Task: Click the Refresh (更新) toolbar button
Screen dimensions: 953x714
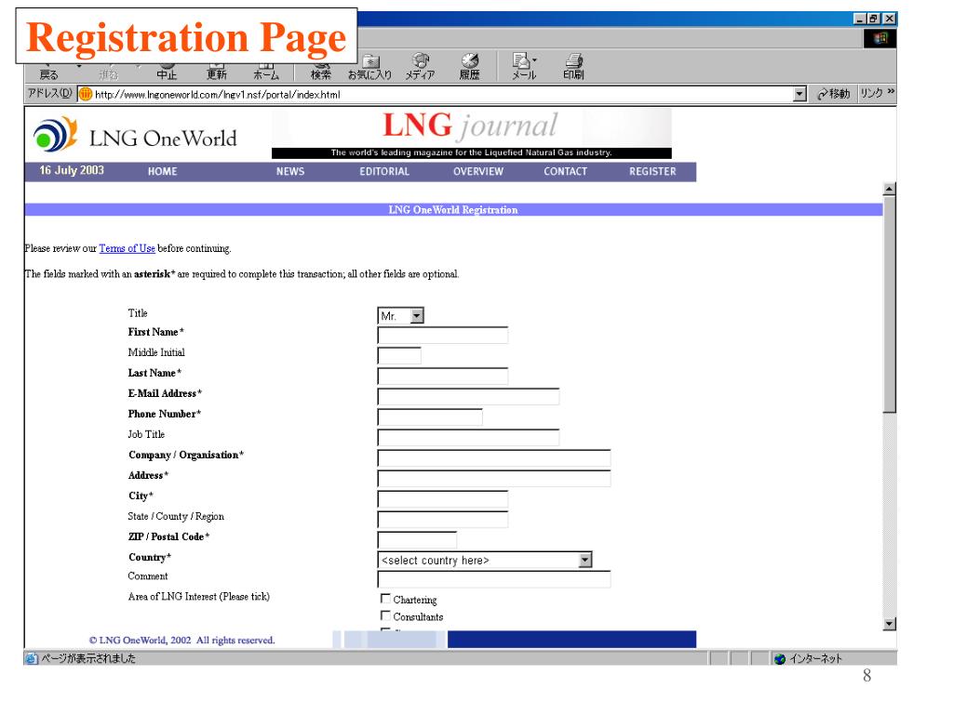Action: tap(216, 73)
